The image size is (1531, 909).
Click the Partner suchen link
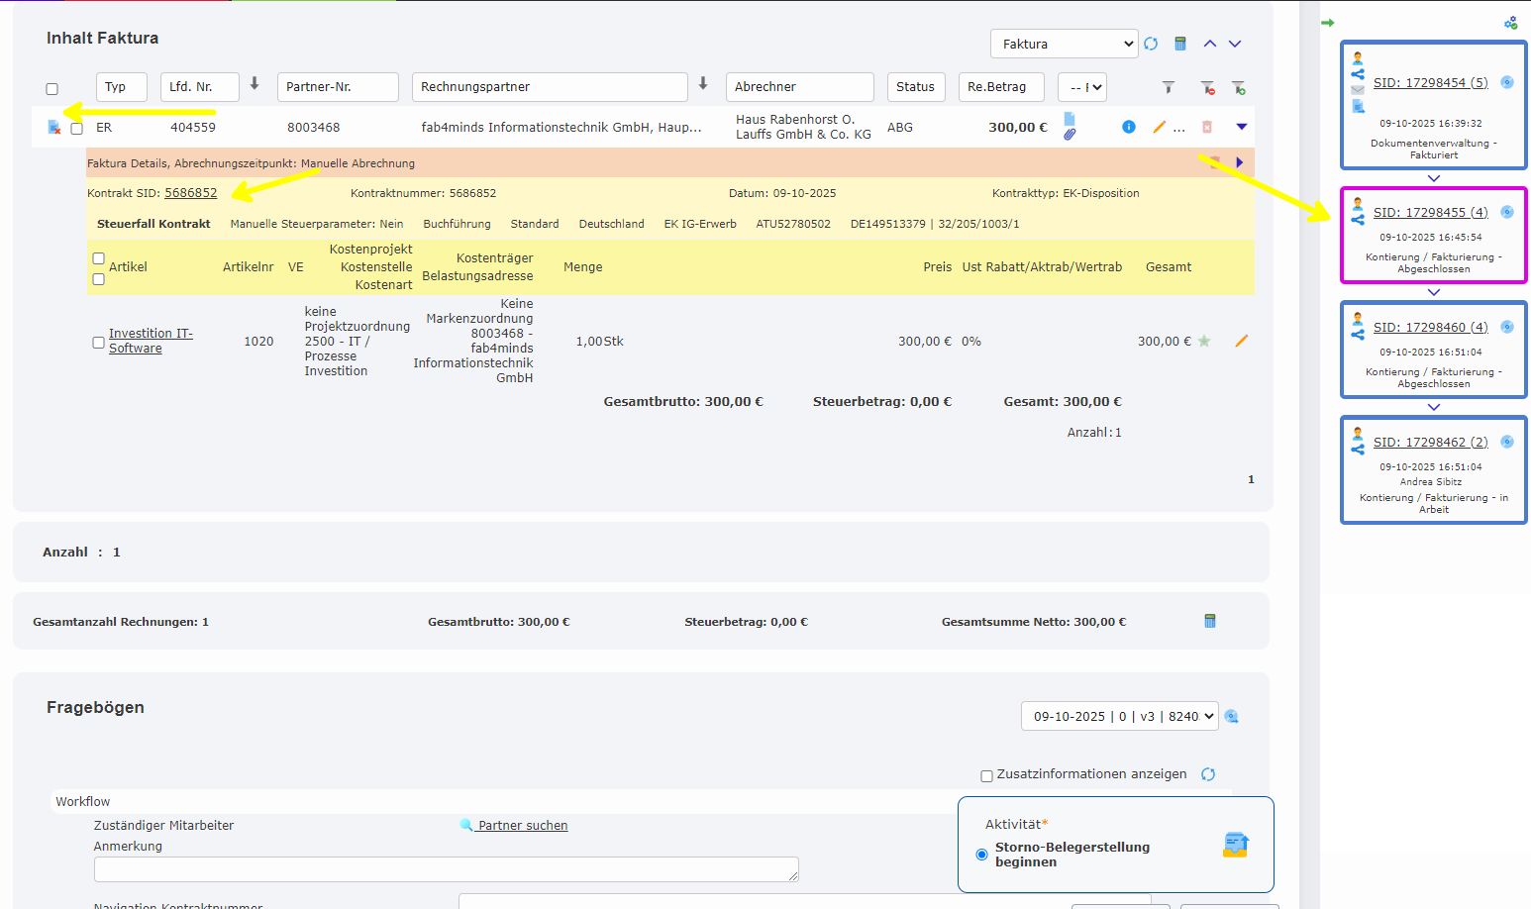coord(522,826)
